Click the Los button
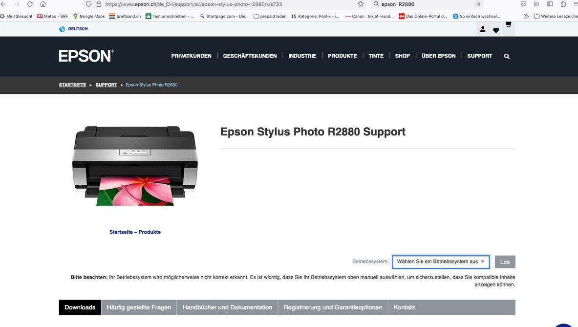Image resolution: width=578 pixels, height=327 pixels. (505, 262)
